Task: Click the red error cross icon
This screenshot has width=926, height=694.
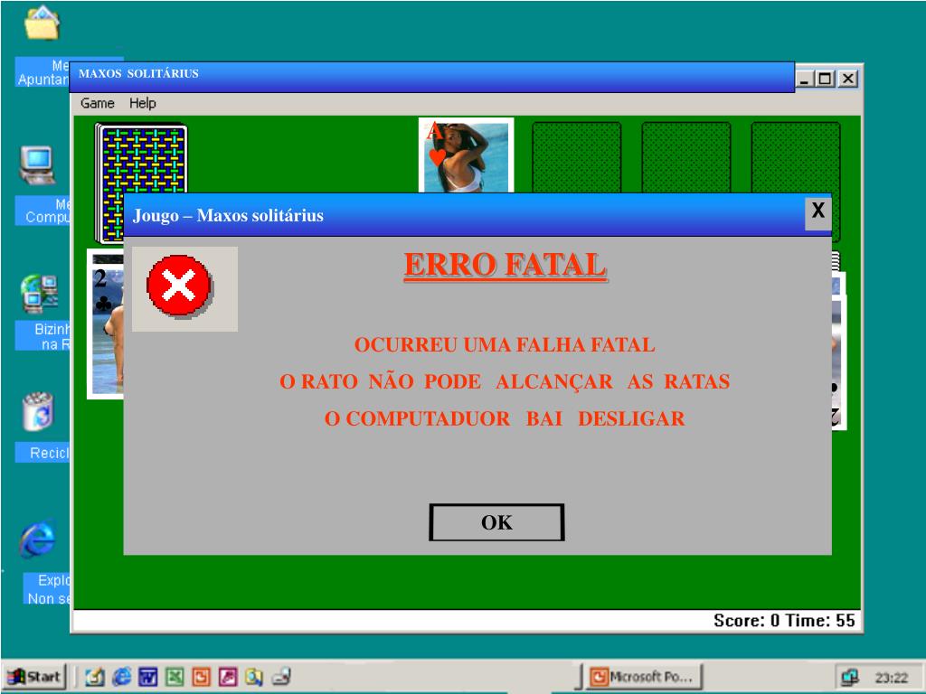Action: (x=180, y=286)
